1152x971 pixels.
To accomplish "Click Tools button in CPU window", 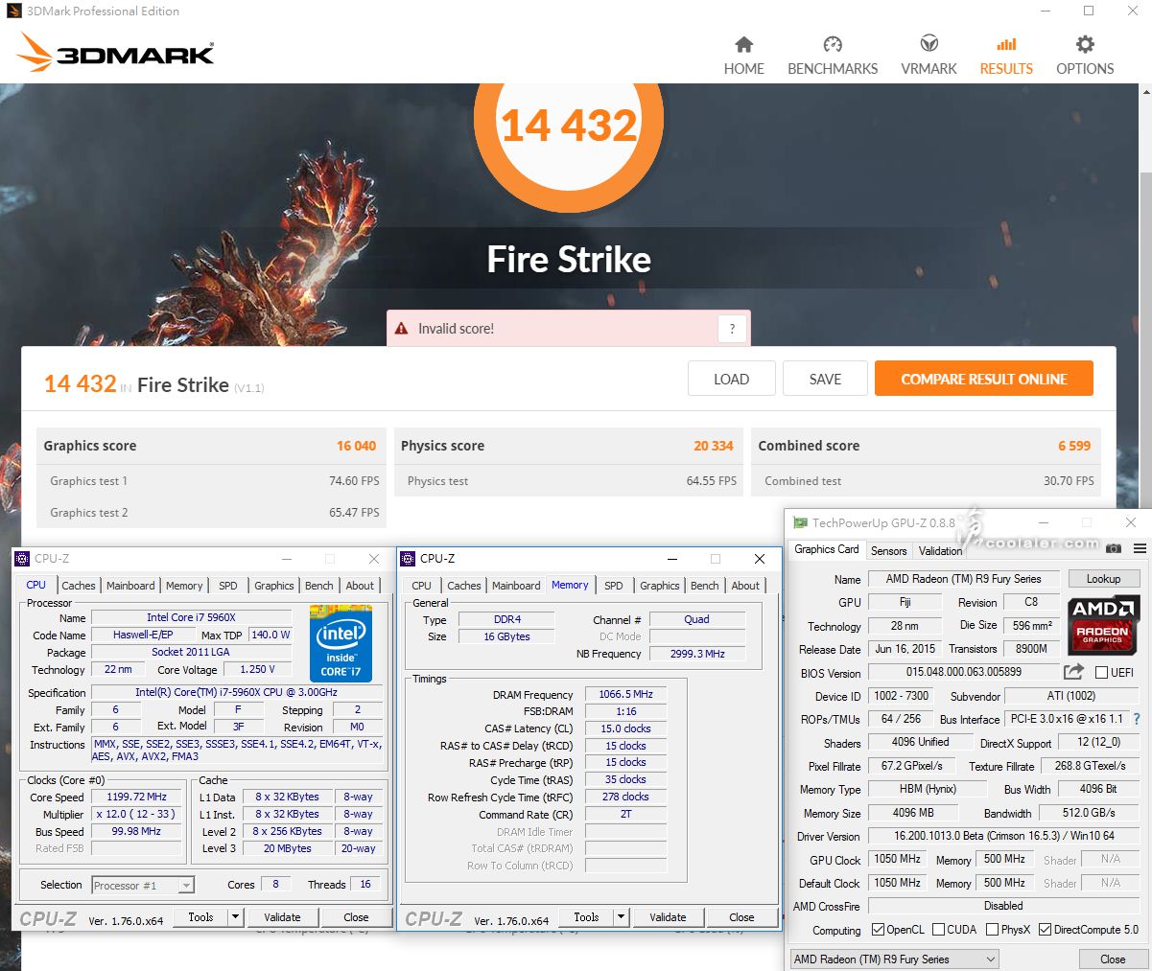I will click(x=200, y=917).
